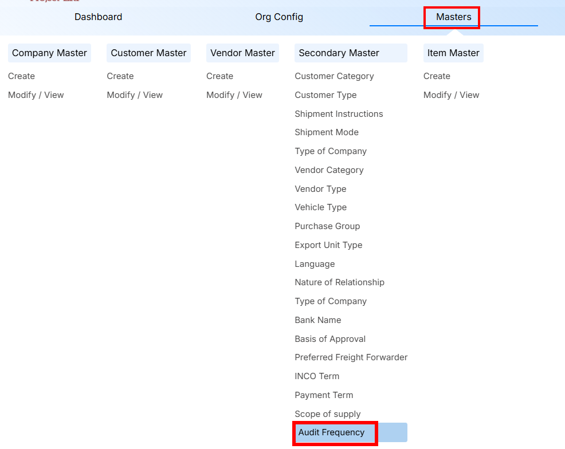Image resolution: width=565 pixels, height=449 pixels.
Task: Switch to the Dashboard tab
Action: (98, 17)
